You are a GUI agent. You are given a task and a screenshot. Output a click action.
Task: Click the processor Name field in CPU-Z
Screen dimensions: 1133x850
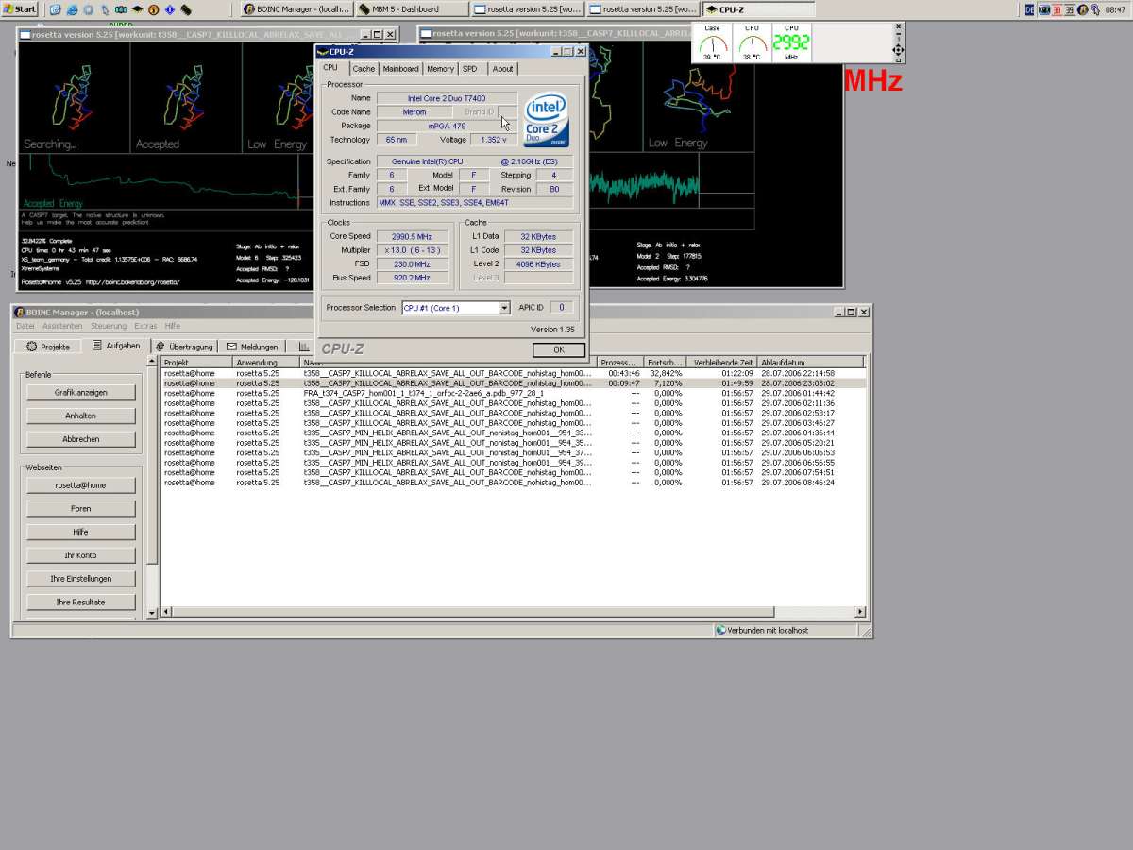click(447, 98)
